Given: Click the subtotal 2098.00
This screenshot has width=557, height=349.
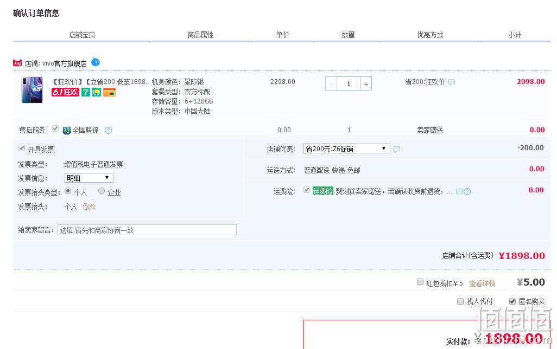Looking at the screenshot, I should coord(531,82).
